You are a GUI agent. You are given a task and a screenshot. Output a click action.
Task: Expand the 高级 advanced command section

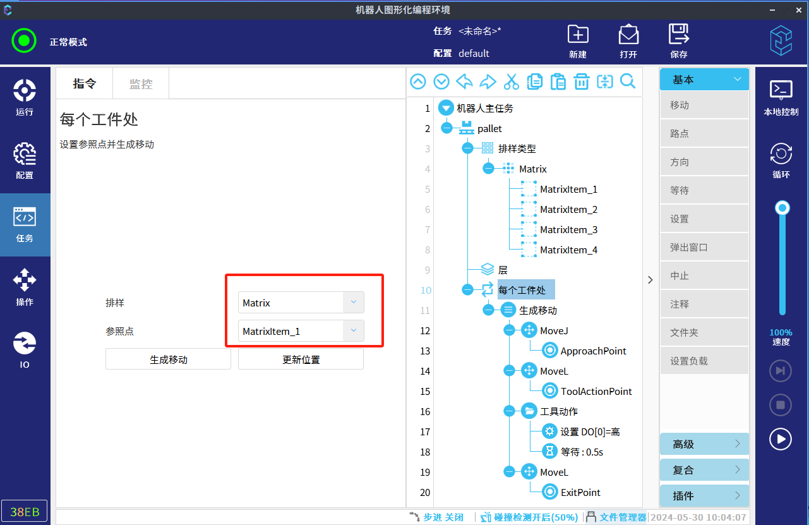(704, 444)
